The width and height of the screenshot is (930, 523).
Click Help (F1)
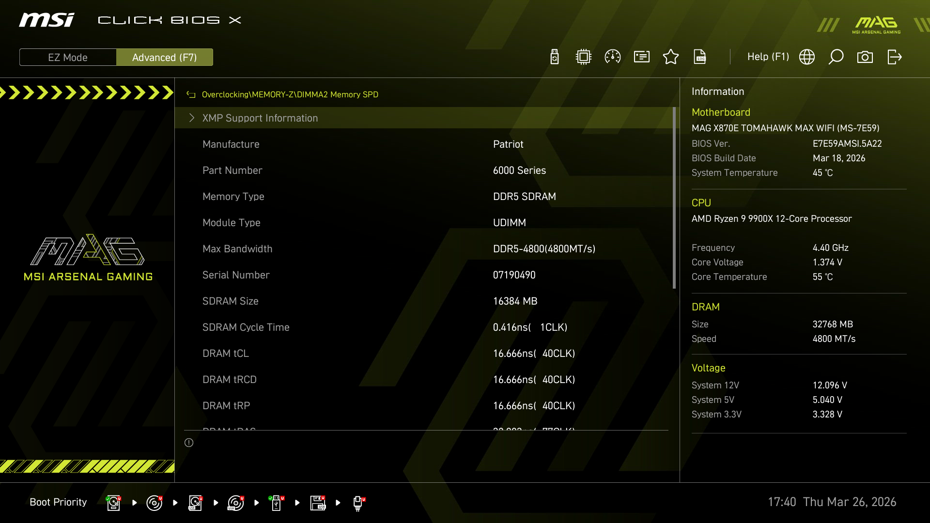(x=768, y=57)
